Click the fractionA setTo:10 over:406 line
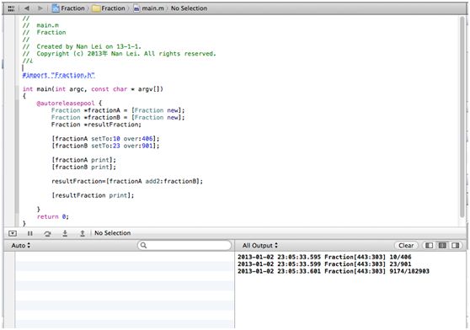The image size is (470, 330). pos(105,139)
